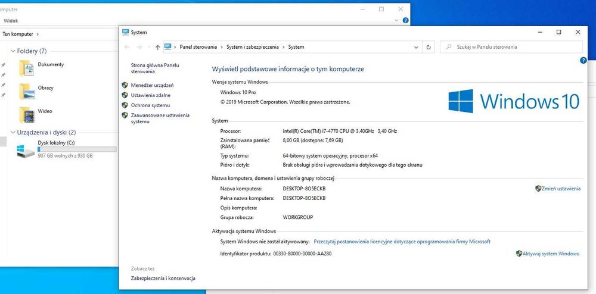Click shield icon next to Menedżer urządzeń
The width and height of the screenshot is (596, 294).
coord(125,85)
